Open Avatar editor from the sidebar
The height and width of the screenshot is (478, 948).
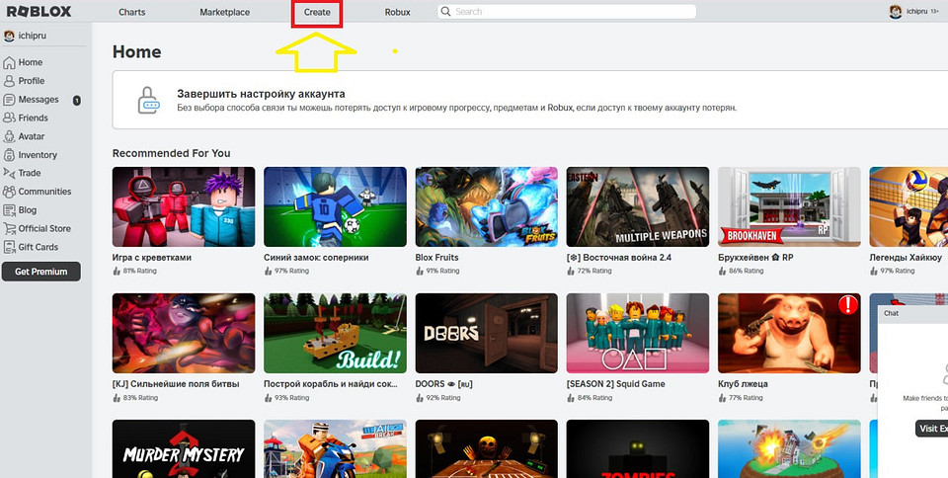coord(31,136)
